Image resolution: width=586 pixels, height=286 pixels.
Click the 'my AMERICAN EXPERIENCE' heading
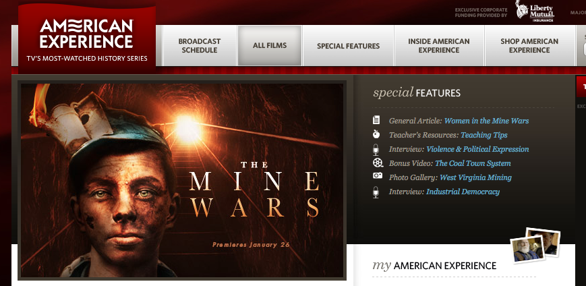[x=434, y=266]
